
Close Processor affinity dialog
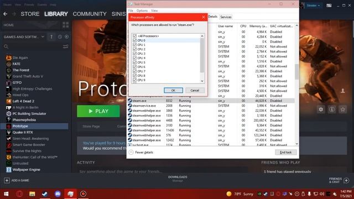coord(204,17)
